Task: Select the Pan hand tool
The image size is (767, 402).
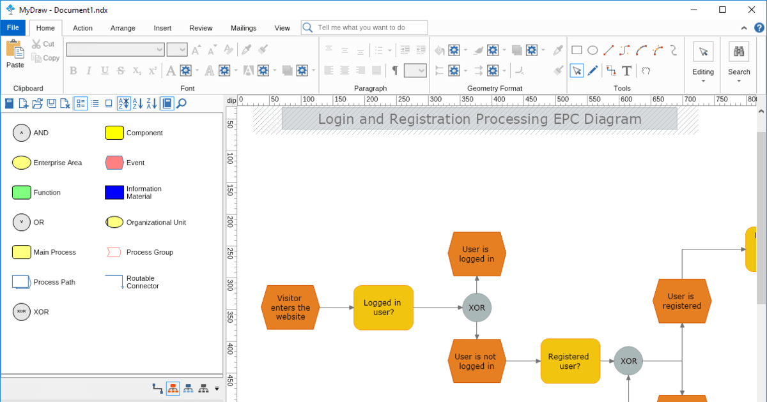Action: [x=646, y=70]
